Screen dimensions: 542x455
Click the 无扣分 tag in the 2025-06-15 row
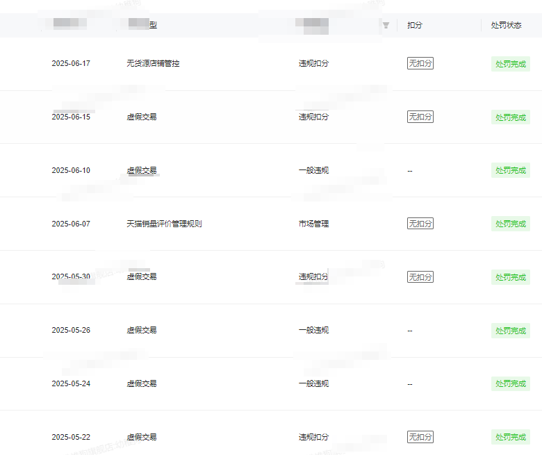click(420, 117)
